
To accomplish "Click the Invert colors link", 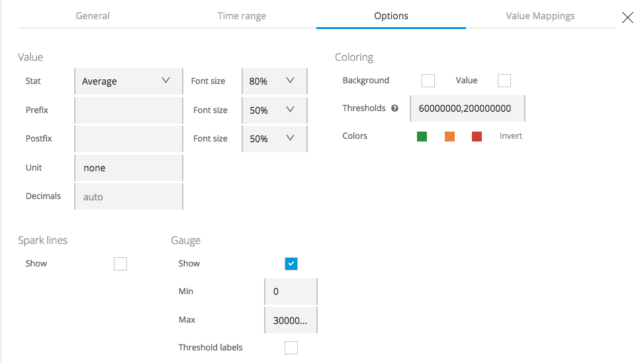I will coord(510,136).
